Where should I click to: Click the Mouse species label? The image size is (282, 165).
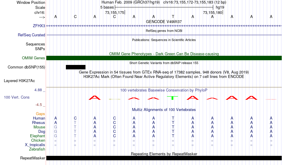click(39, 127)
